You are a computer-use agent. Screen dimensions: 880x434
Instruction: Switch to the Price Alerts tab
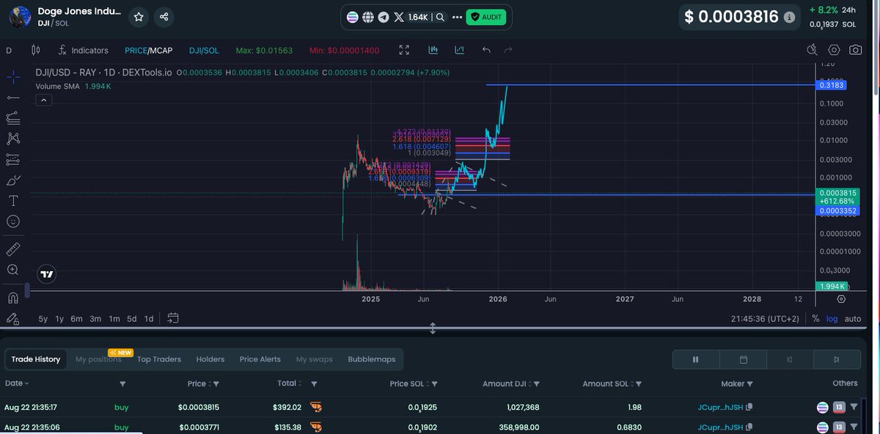[260, 359]
